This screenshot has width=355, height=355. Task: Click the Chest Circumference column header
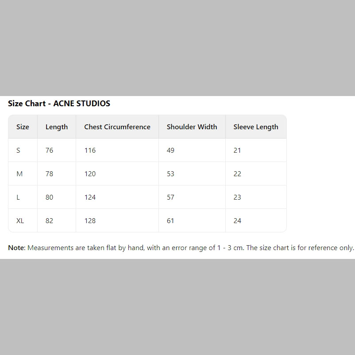coord(117,127)
